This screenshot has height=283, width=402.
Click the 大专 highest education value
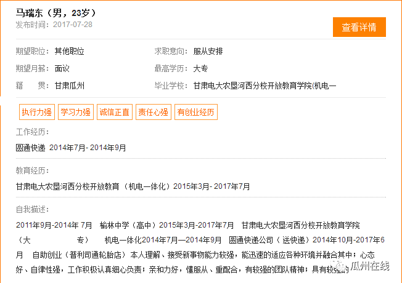pyautogui.click(x=200, y=68)
